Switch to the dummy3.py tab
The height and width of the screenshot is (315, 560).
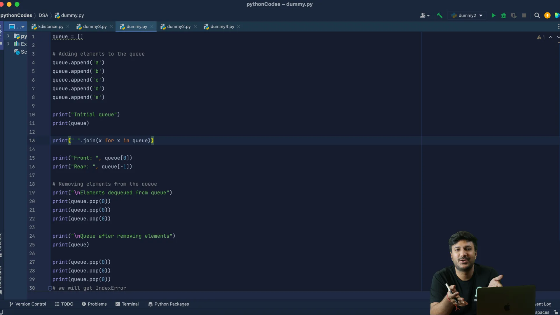coord(94,27)
